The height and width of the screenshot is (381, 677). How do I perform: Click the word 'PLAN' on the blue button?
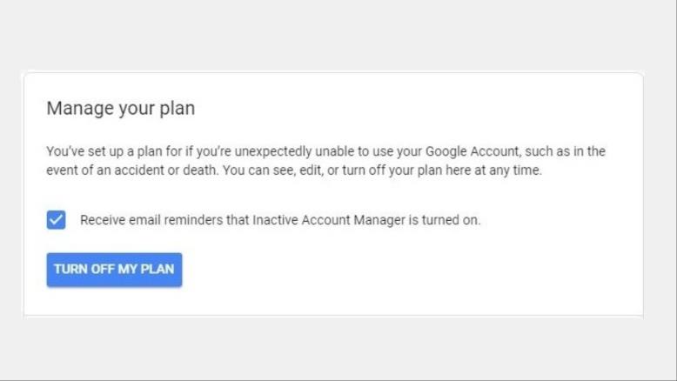[x=158, y=270]
